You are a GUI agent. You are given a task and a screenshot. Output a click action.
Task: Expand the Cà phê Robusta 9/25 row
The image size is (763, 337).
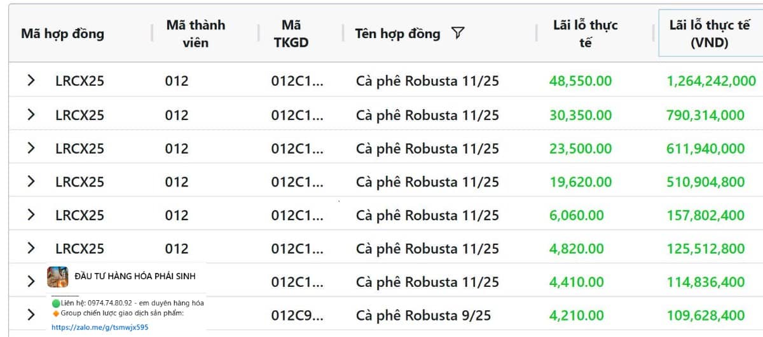coord(31,315)
